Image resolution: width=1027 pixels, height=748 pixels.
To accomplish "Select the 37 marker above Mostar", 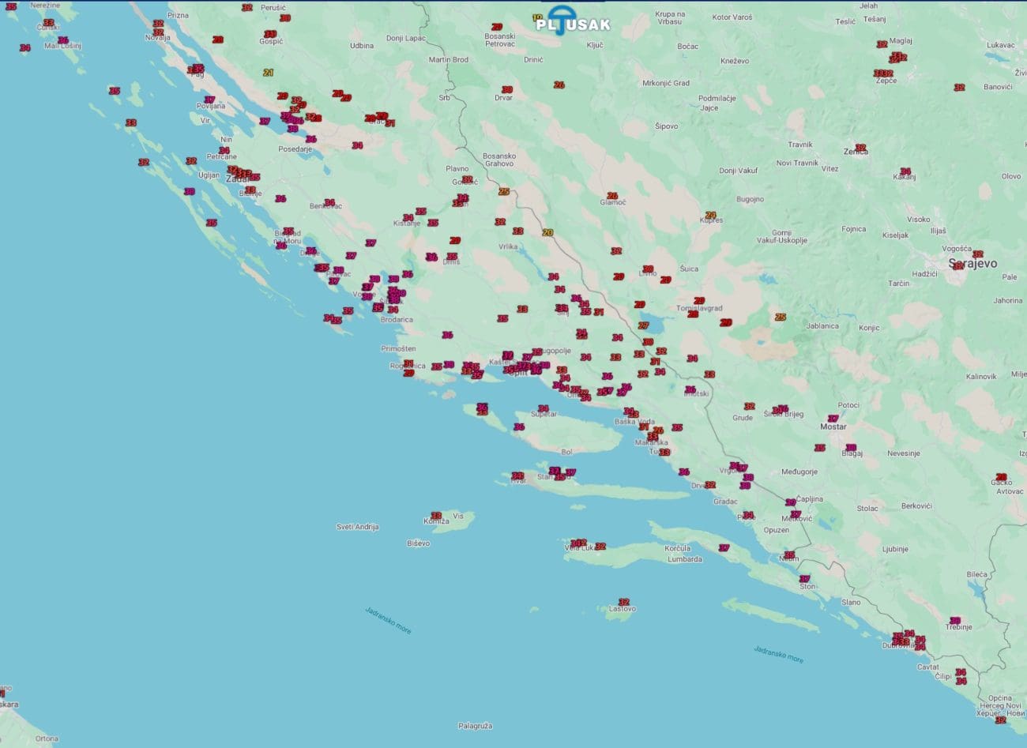I will 833,419.
